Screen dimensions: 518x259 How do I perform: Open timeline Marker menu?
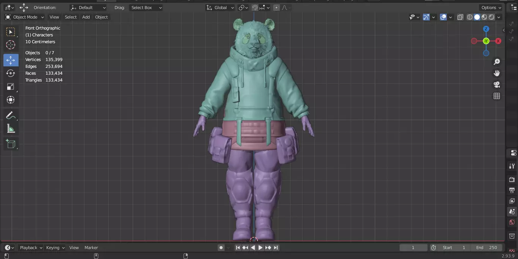pyautogui.click(x=91, y=248)
